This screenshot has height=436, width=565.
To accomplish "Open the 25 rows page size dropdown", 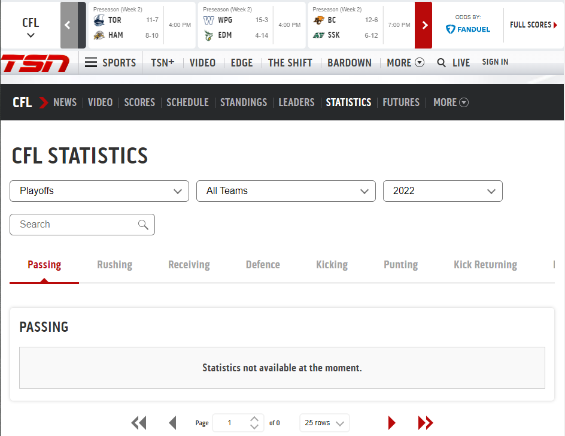I will coord(324,423).
